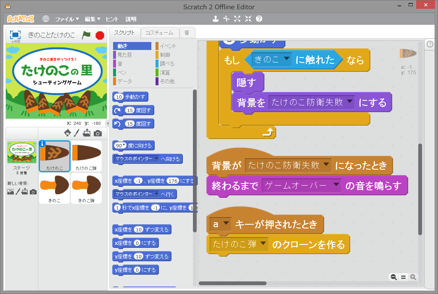Click the 0 value in y座標を にする block

[137, 270]
